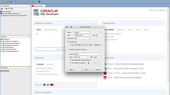170x95 pixels.
Task: Click the New file toolbar icon
Action: click(x=2, y=2)
